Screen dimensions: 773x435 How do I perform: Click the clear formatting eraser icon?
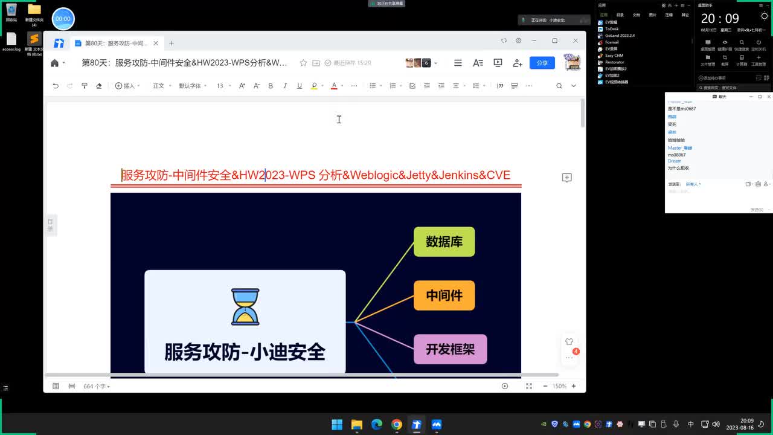coord(99,86)
